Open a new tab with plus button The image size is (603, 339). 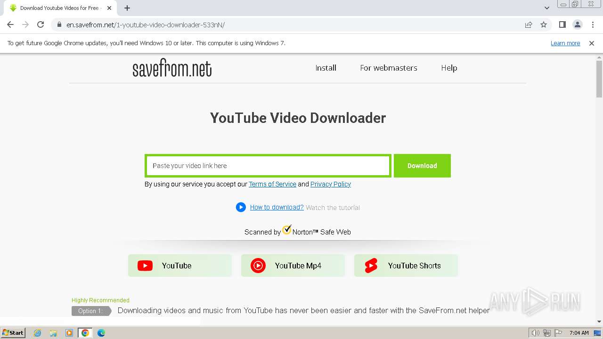127,8
